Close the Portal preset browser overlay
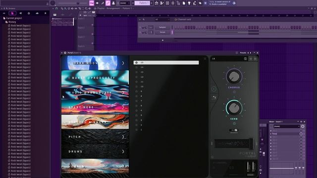The width and height of the screenshot is (317, 178). (x=205, y=59)
